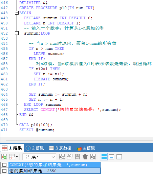Click the result table selection icon
The image size is (153, 176).
tap(12, 157)
